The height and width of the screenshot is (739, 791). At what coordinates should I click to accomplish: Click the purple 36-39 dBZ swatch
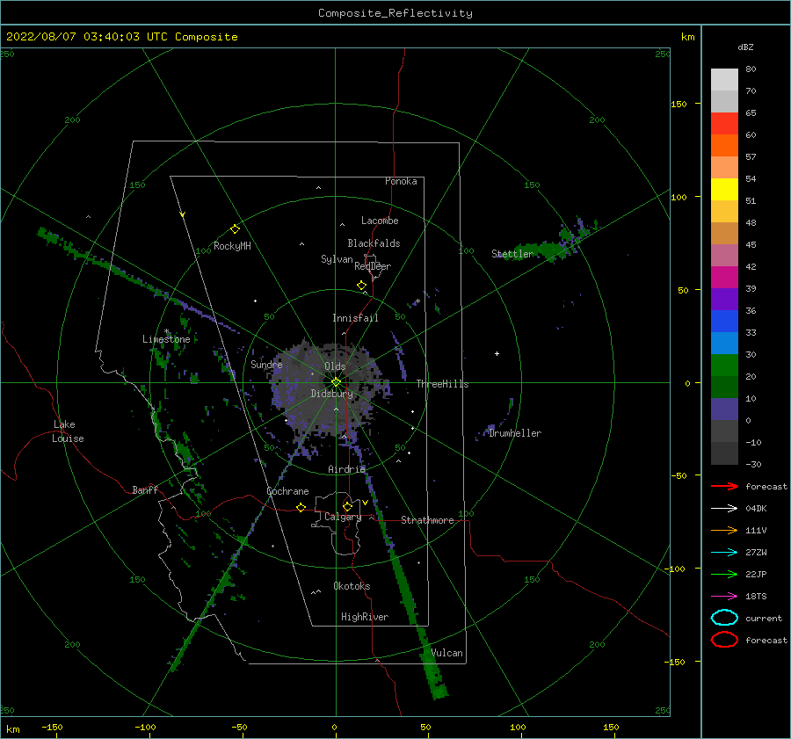click(x=724, y=300)
